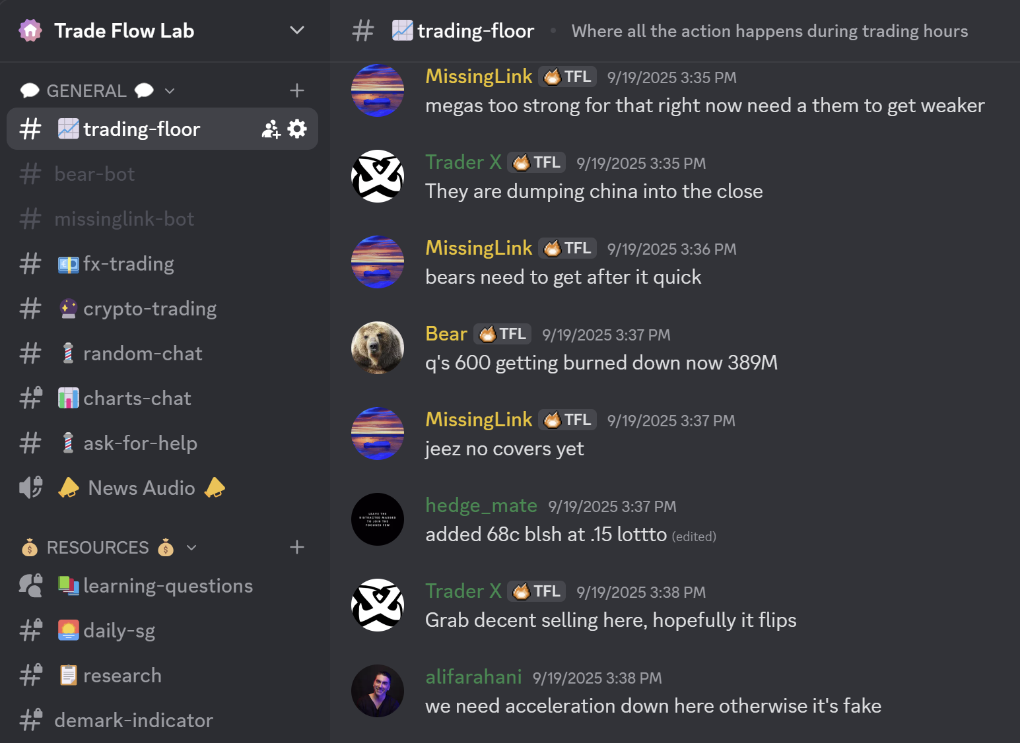Switch to the fx-trading channel
The height and width of the screenshot is (743, 1020).
(x=129, y=264)
